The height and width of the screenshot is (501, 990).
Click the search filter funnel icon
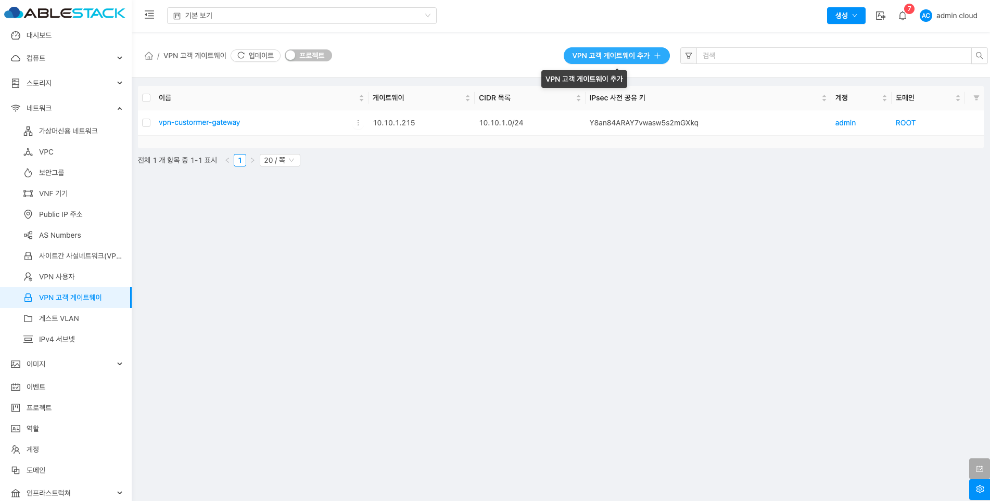tap(689, 56)
